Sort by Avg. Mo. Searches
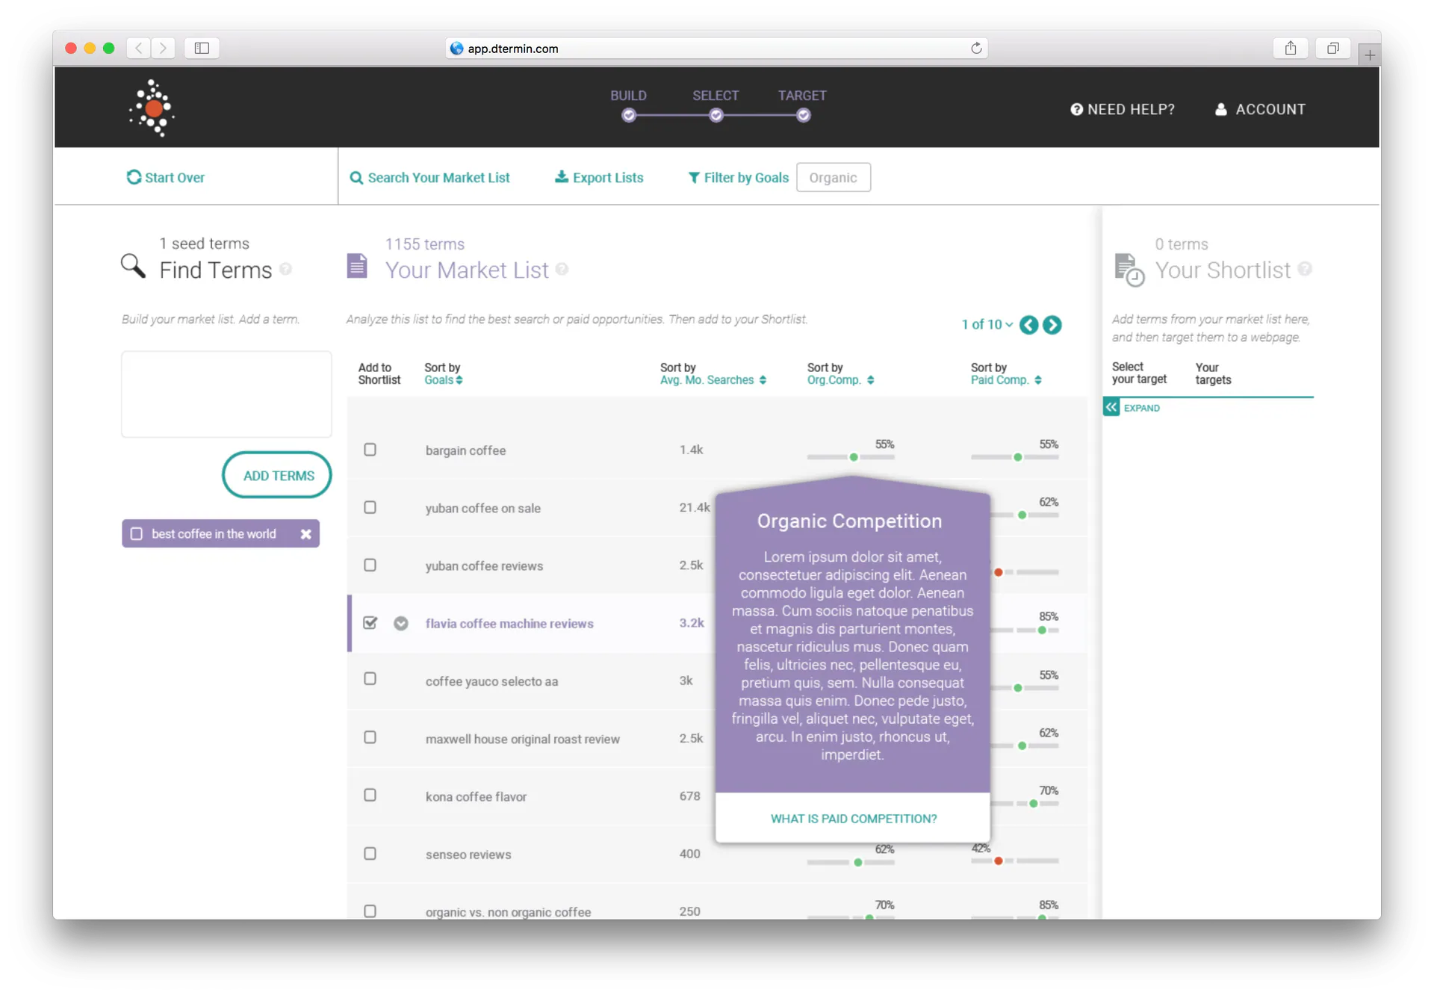The width and height of the screenshot is (1434, 995). 713,380
